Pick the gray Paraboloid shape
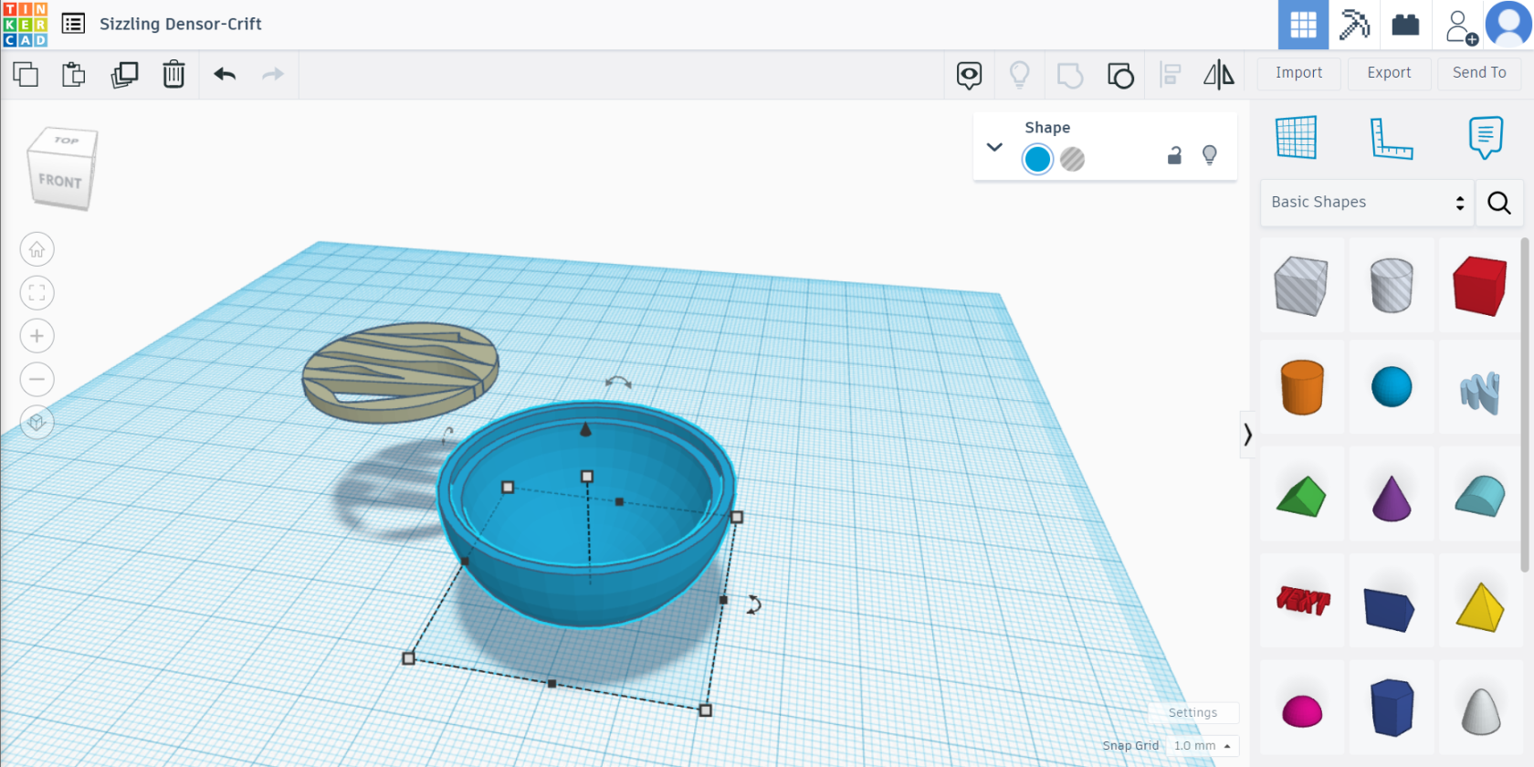The height and width of the screenshot is (767, 1534). pos(1480,711)
